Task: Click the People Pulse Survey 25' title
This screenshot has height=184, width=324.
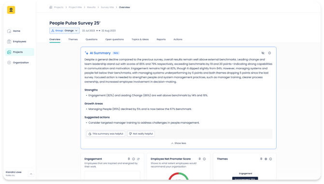Action: tap(75, 23)
